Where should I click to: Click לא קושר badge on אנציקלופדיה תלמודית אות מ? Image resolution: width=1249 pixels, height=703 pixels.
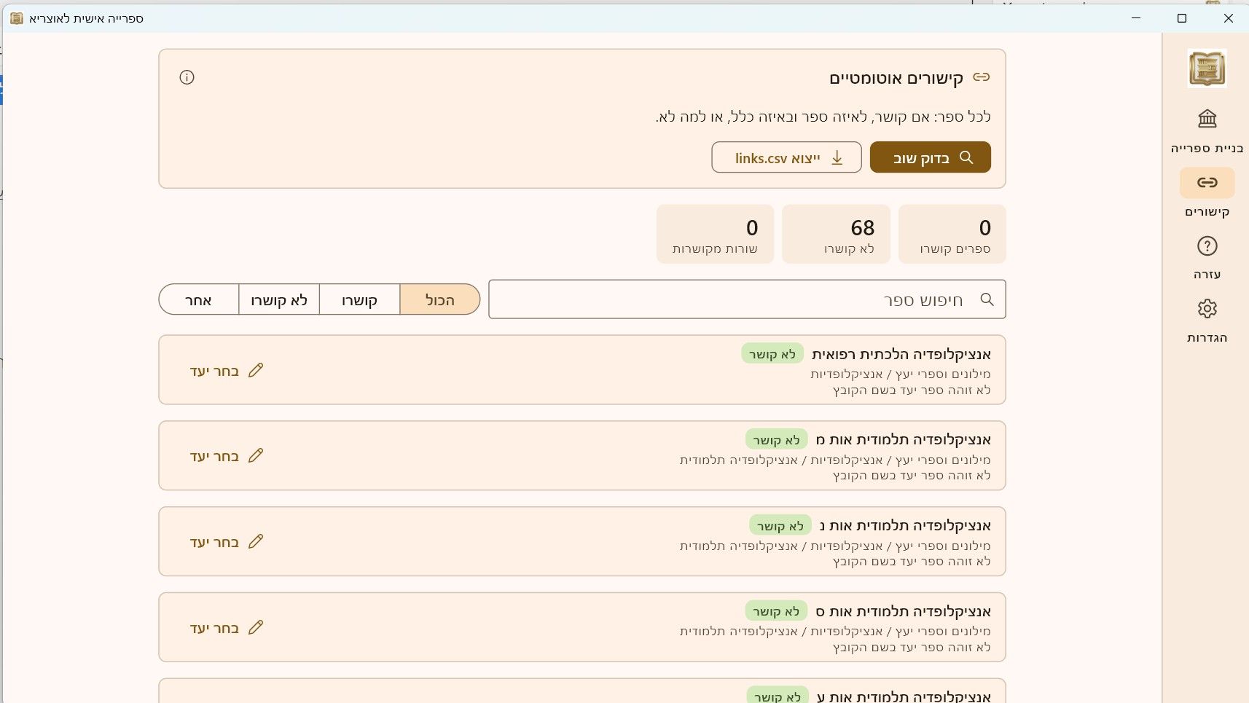tap(776, 439)
